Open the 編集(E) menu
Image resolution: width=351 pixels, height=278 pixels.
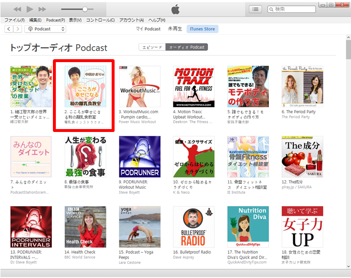(x=35, y=20)
